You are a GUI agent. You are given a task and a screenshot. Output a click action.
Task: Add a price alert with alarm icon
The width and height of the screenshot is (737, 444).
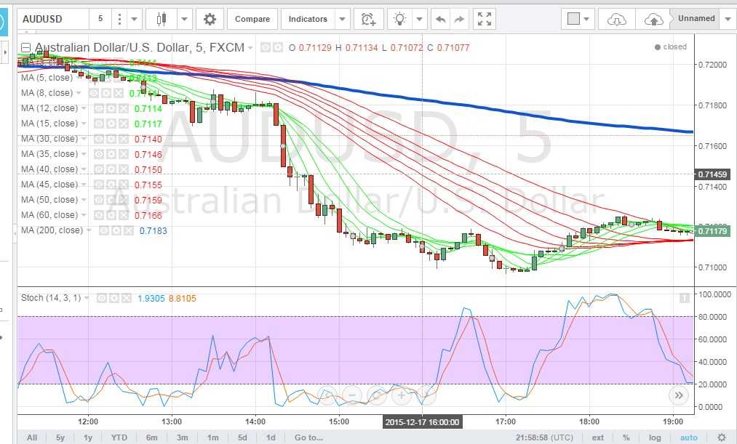pyautogui.click(x=369, y=19)
